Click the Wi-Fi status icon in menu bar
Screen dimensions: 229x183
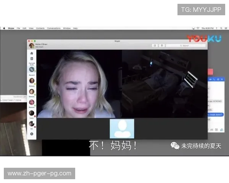198,28
